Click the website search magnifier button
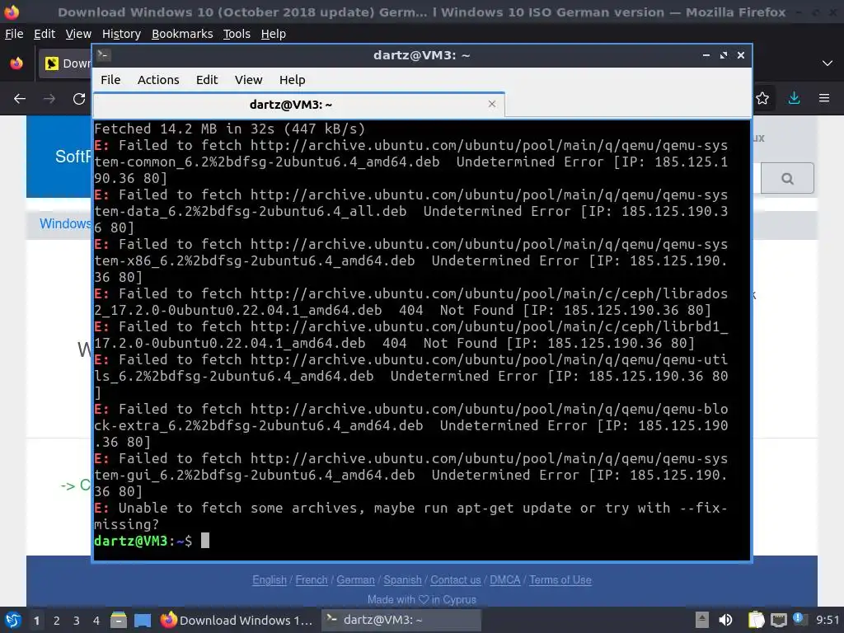This screenshot has height=633, width=844. click(787, 178)
